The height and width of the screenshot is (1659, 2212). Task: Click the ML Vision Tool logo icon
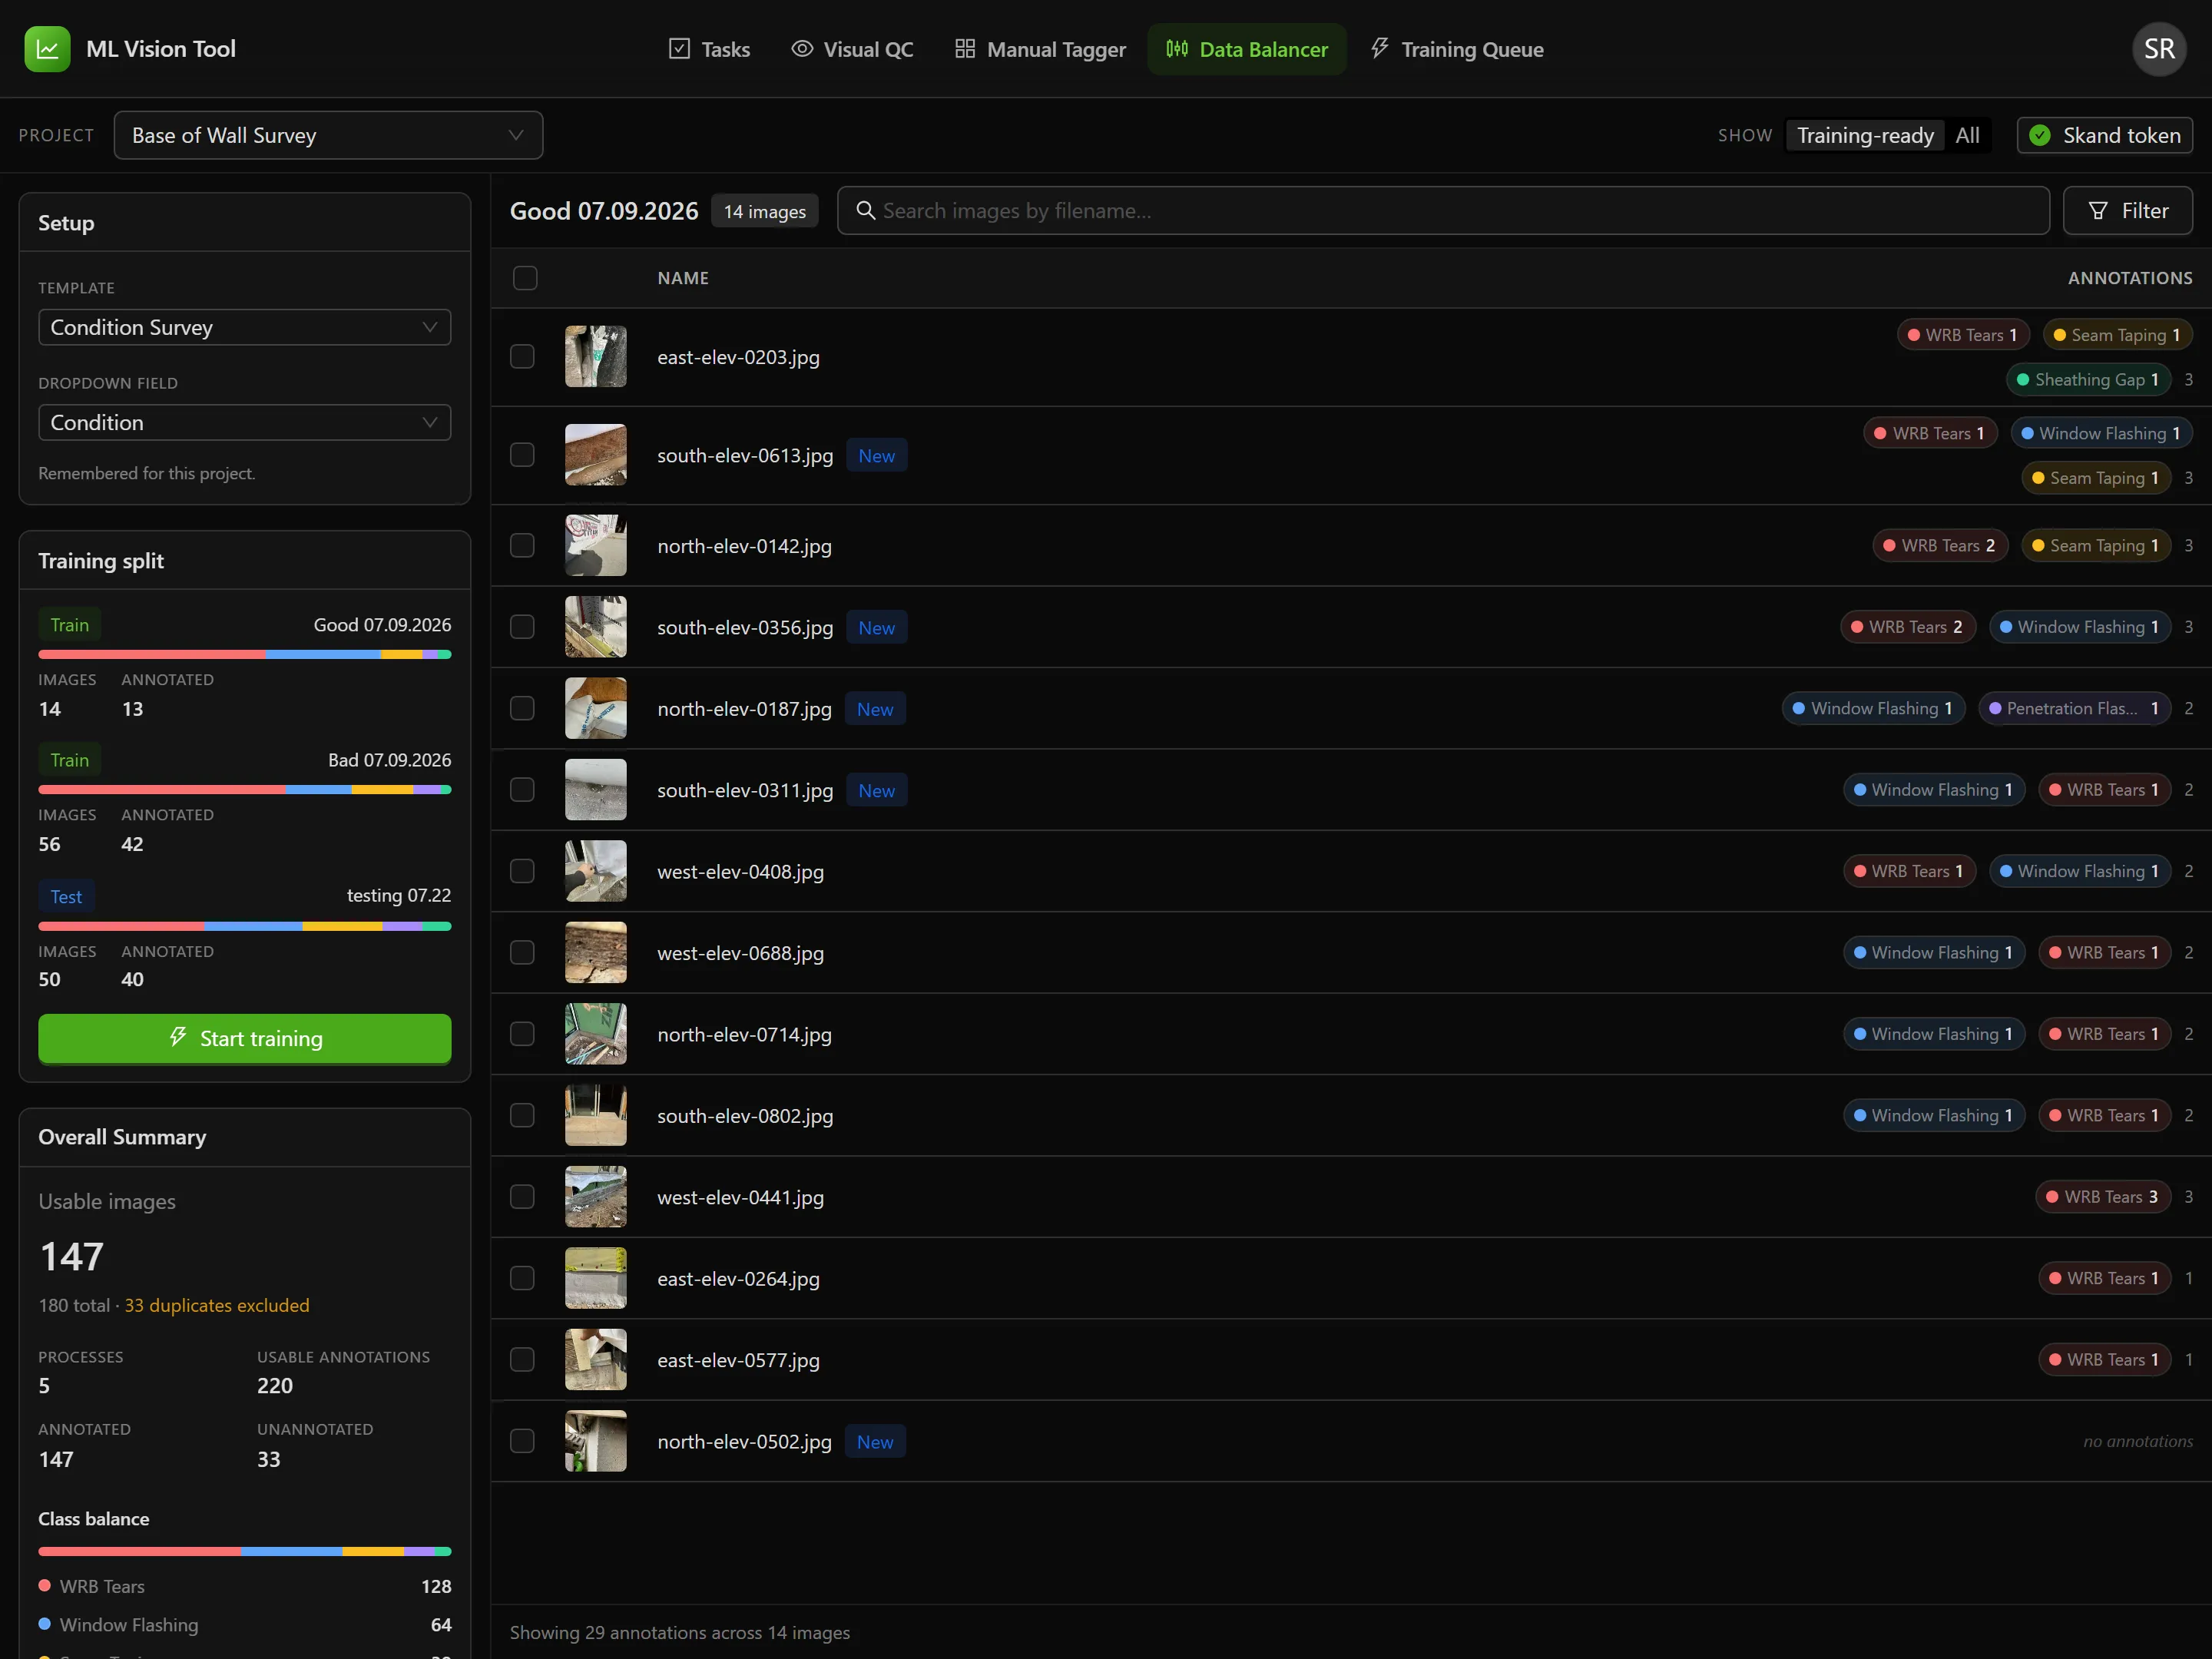(x=47, y=49)
